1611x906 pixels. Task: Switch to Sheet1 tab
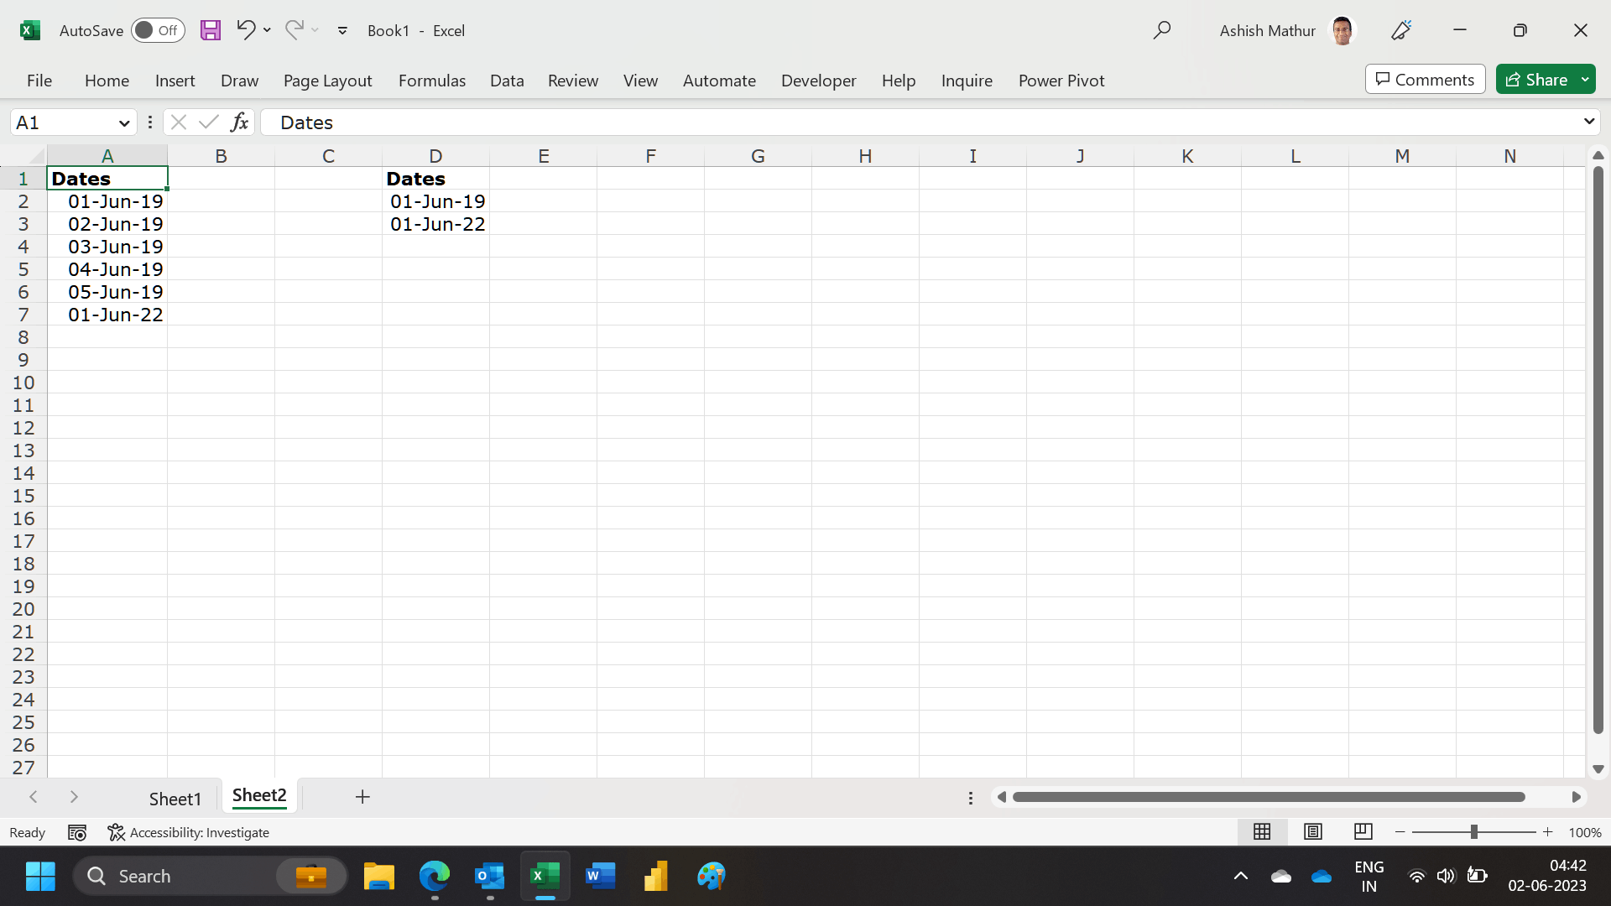pos(175,799)
